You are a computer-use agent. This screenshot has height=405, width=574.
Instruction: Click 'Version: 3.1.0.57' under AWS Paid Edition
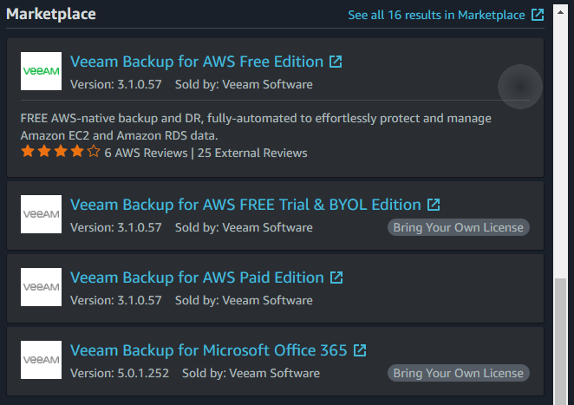(x=115, y=300)
